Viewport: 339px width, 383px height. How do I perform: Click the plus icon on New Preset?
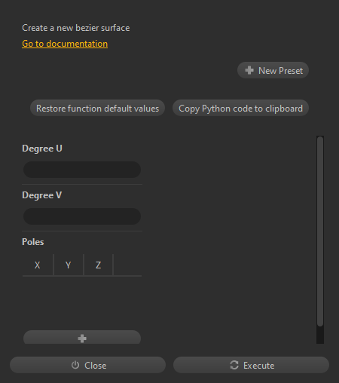[249, 70]
